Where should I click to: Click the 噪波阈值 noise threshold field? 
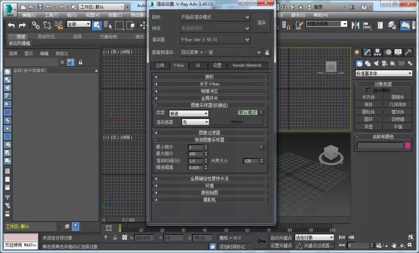196,168
